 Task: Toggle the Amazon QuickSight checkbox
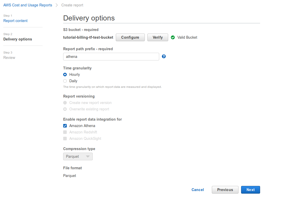65,139
